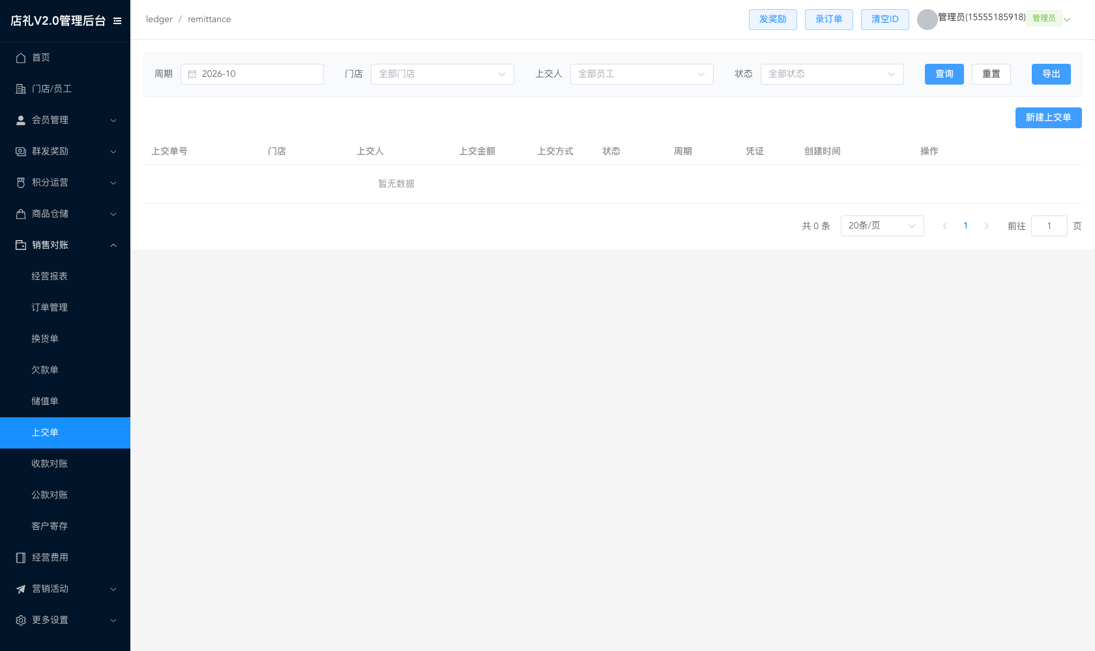This screenshot has height=651, width=1095.
Task: Click the 周期 date input 2026-10
Action: 252,74
